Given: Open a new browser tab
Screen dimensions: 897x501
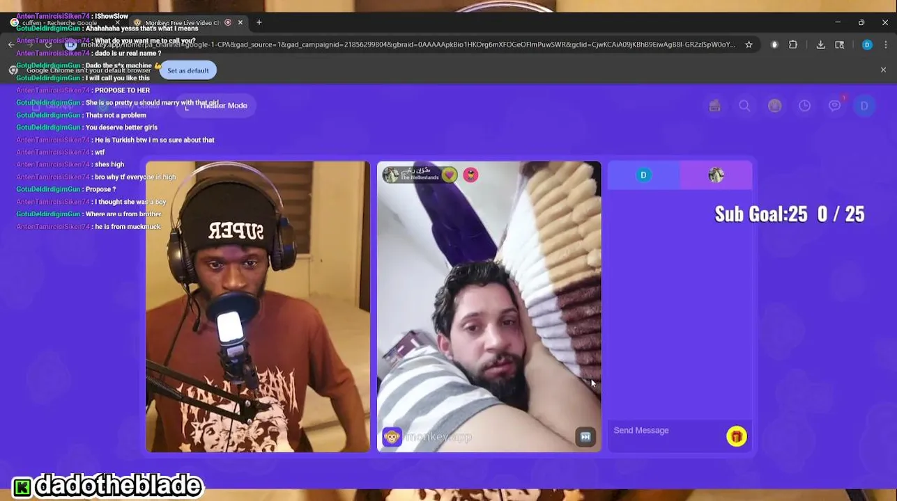Looking at the screenshot, I should tap(259, 22).
